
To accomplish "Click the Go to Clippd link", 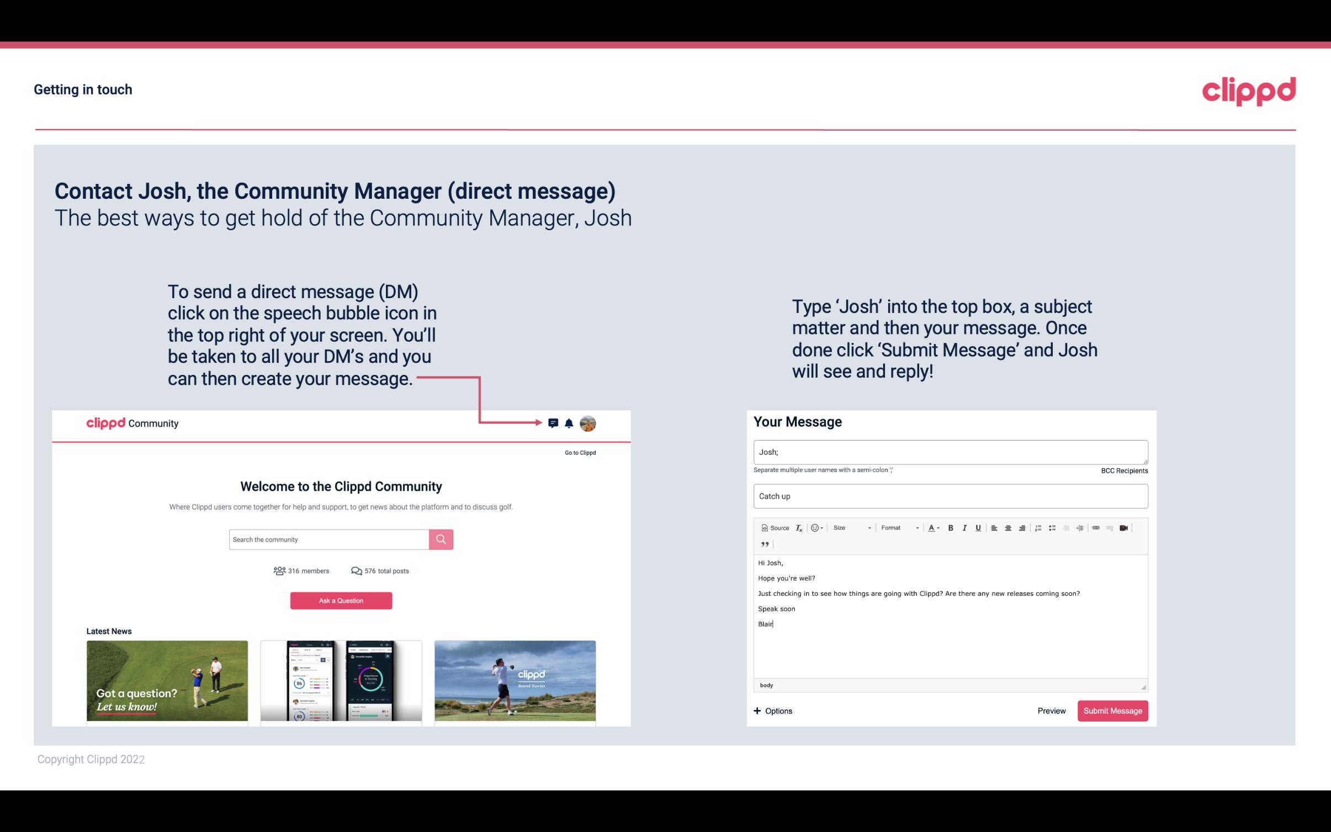I will click(x=580, y=452).
